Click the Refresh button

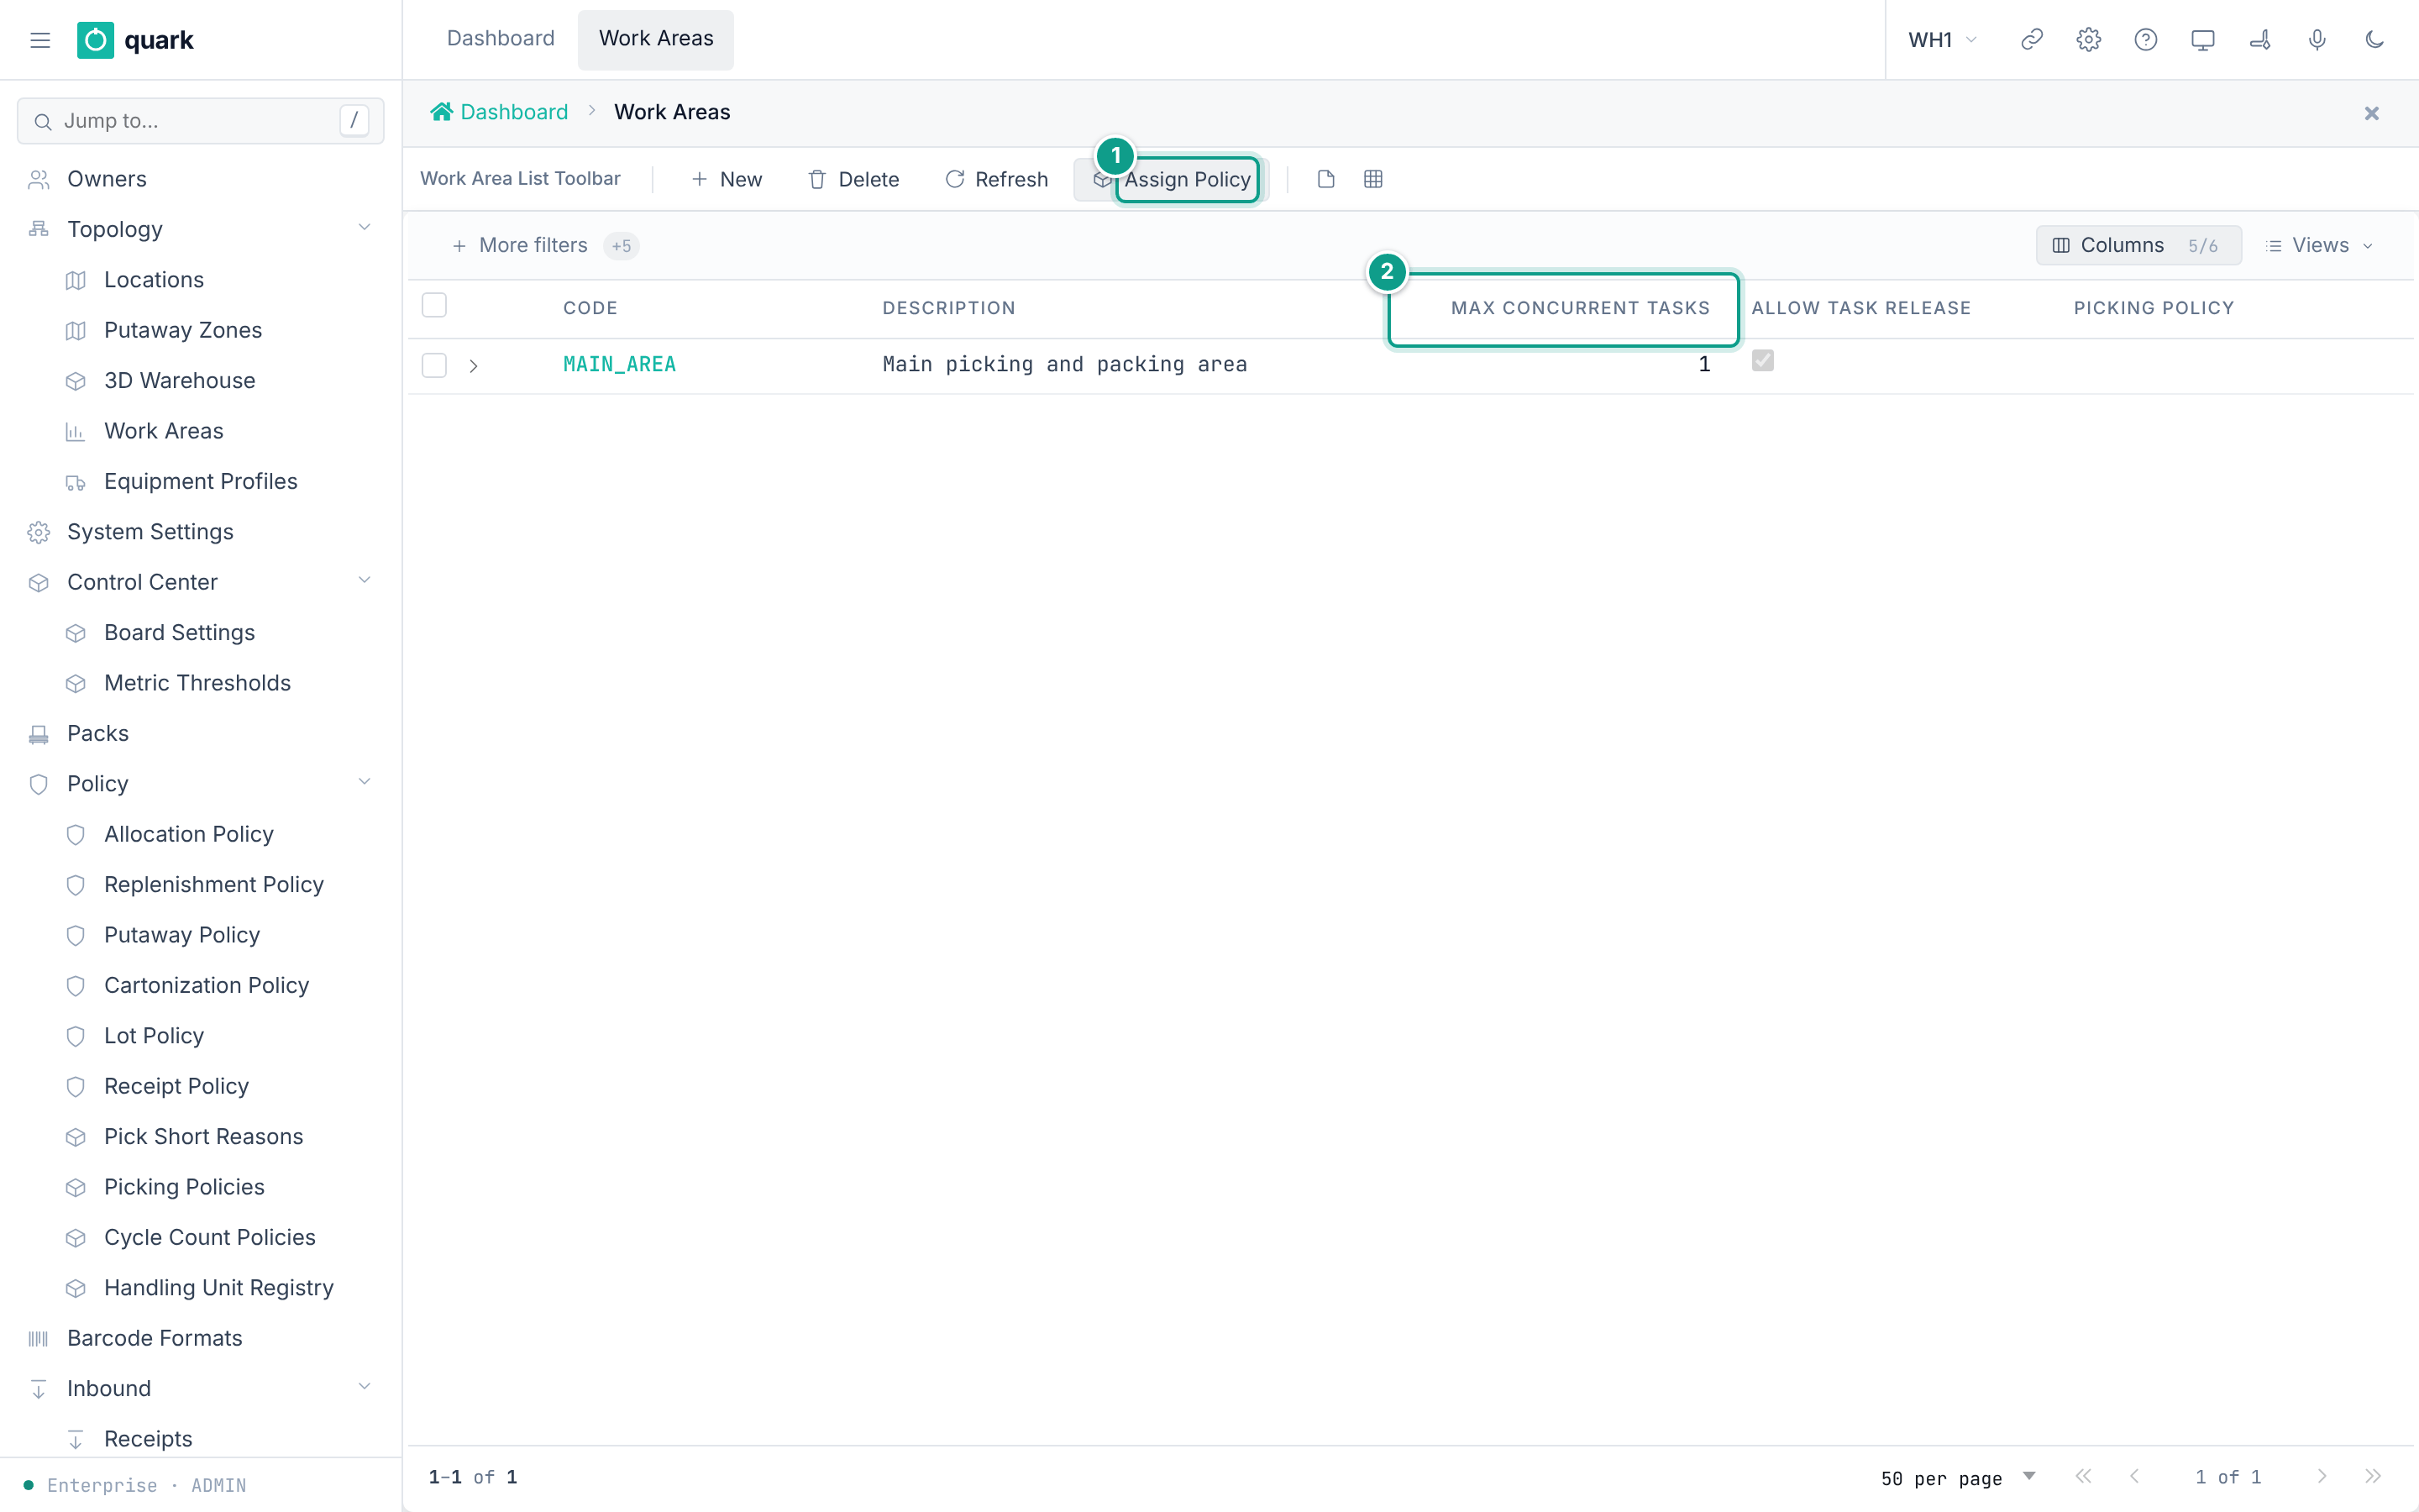coord(997,179)
